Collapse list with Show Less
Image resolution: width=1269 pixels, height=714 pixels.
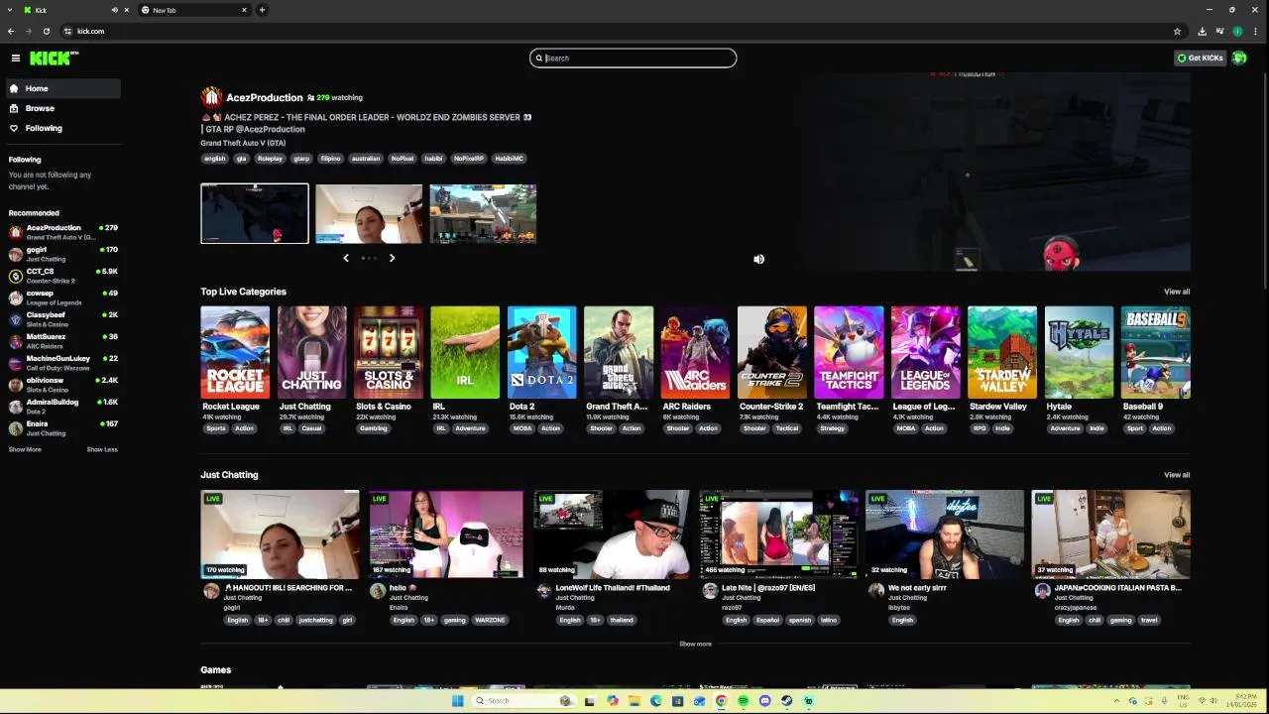(102, 449)
